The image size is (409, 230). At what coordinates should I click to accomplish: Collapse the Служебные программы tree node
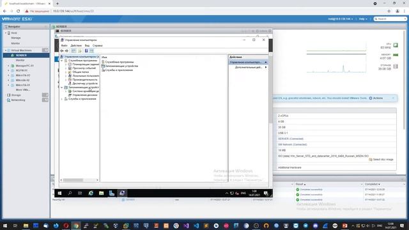(62, 61)
